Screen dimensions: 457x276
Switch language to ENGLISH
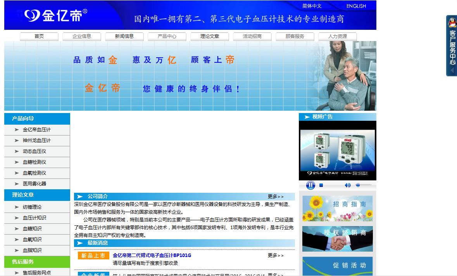tap(356, 6)
